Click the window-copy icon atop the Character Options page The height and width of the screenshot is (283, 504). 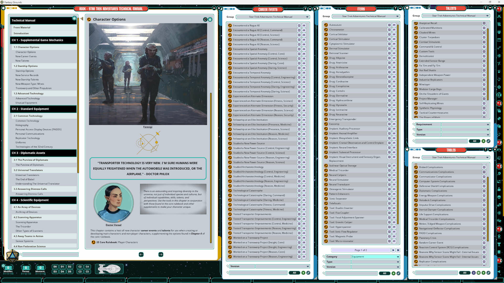(205, 19)
